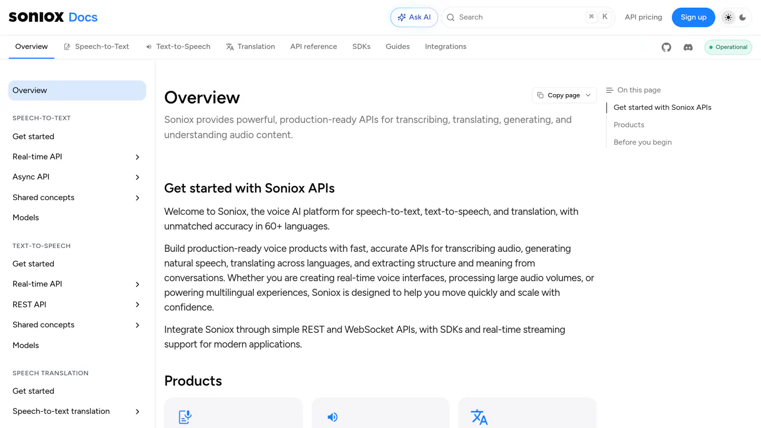Expand the Async API sidebar group
The image size is (761, 428).
[77, 177]
